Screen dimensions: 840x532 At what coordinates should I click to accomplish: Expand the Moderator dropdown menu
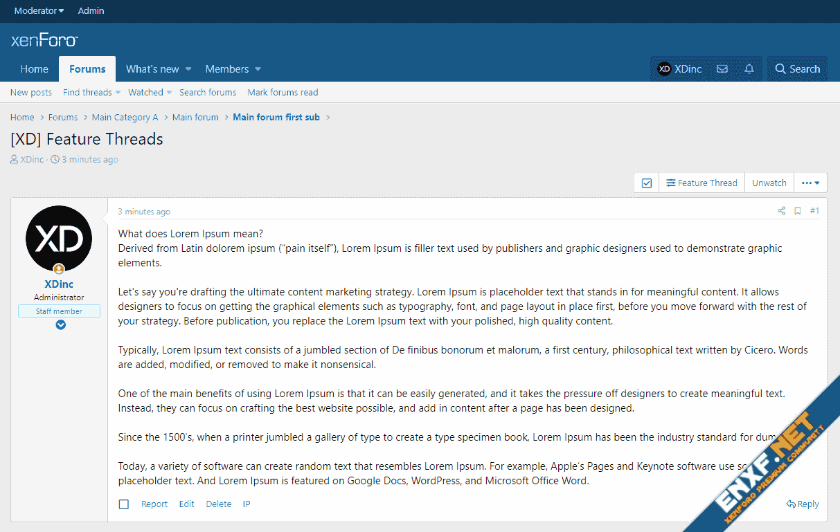(x=39, y=10)
